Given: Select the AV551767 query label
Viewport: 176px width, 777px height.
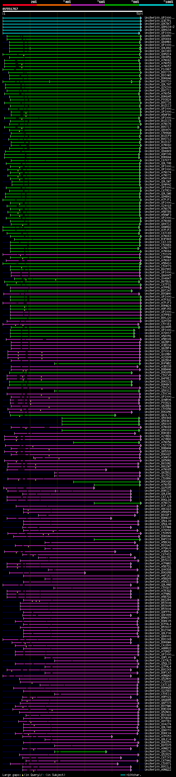Looking at the screenshot, I should point(10,9).
